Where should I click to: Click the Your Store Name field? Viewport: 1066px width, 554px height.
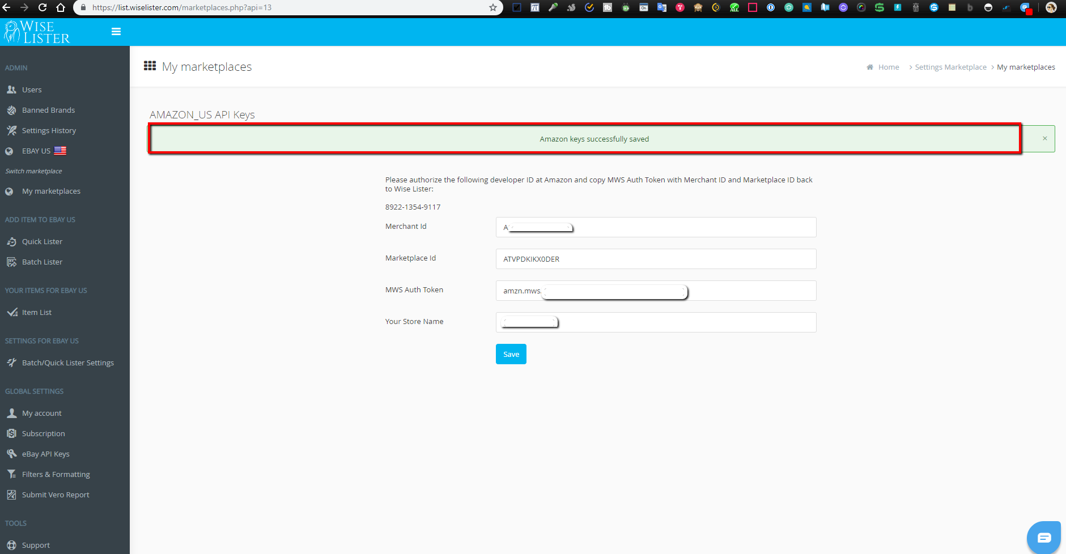click(x=656, y=322)
